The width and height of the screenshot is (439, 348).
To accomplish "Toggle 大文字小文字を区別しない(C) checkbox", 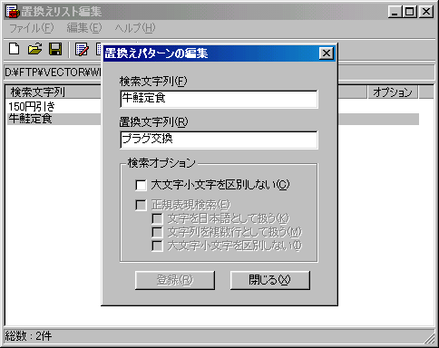I will 141,185.
